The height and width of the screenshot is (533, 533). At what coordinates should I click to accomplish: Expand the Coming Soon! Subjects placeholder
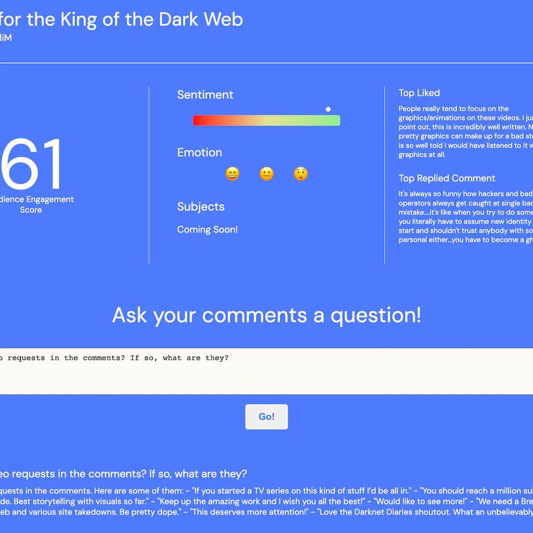[x=207, y=230]
